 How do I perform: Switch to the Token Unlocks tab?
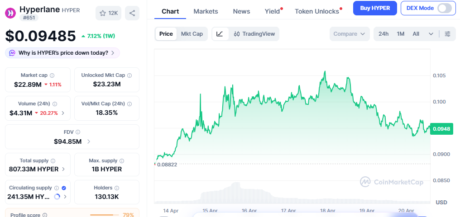pyautogui.click(x=317, y=11)
